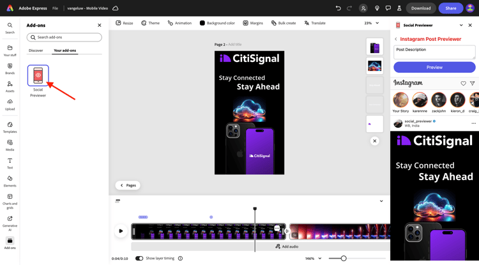Open the invite collaborators icon
479x265 pixels.
(x=363, y=8)
